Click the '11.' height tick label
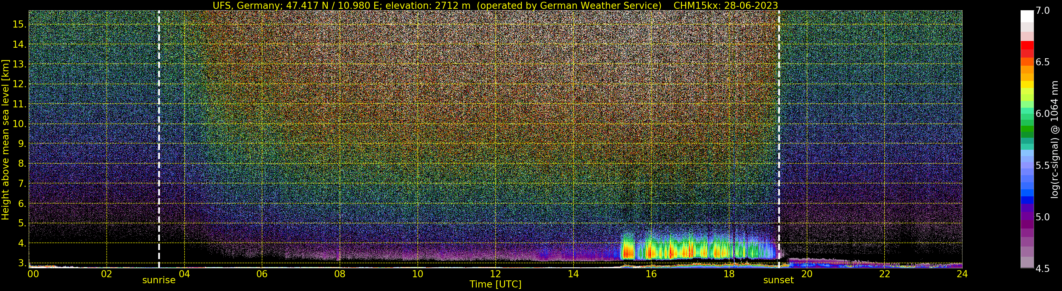The width and height of the screenshot is (1062, 291). (19, 104)
